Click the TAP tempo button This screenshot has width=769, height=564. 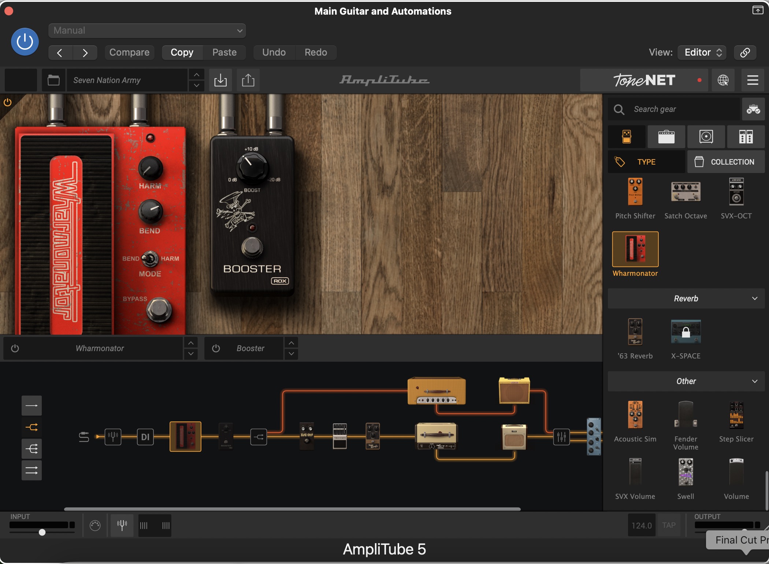[669, 525]
